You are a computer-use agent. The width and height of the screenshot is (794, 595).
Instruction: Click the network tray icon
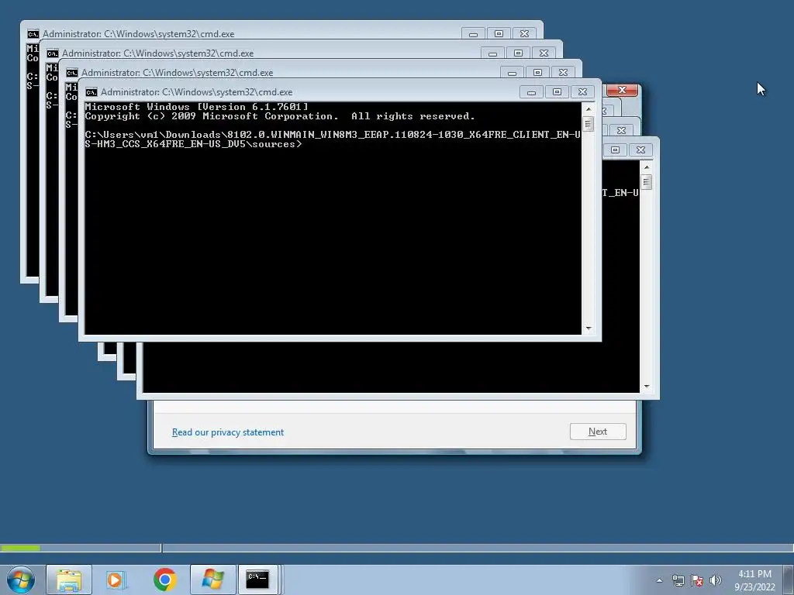(678, 580)
